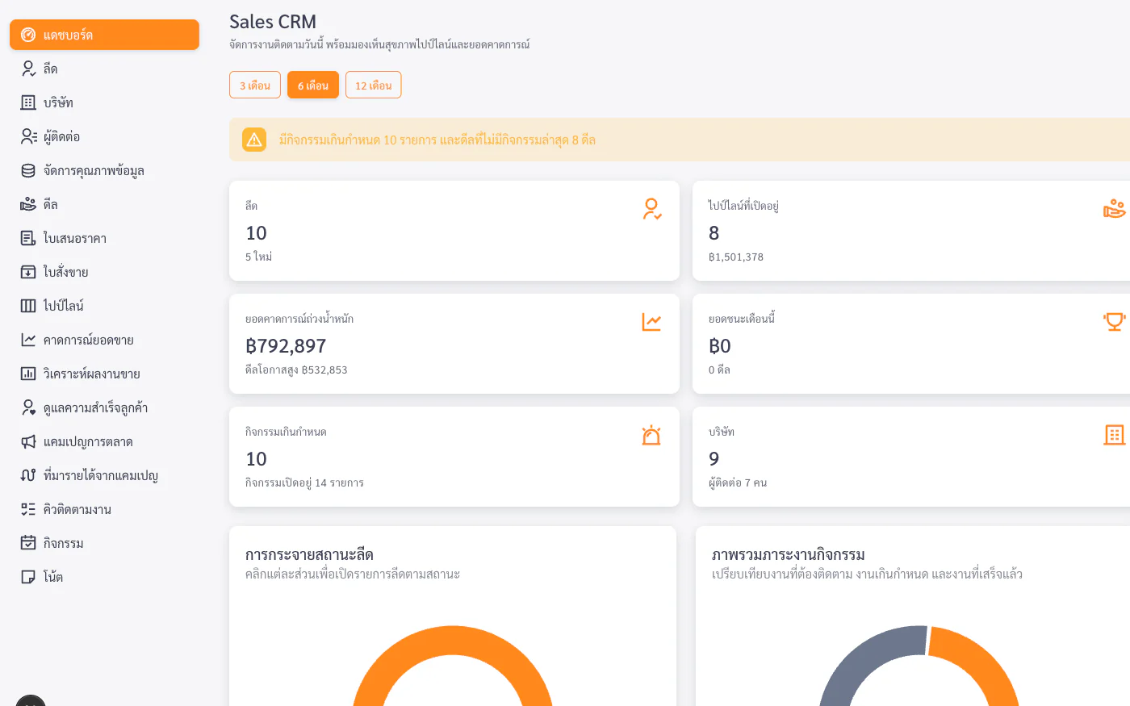The width and height of the screenshot is (1130, 706).
Task: Click the '0 ดีล' text on won card
Action: click(x=719, y=370)
